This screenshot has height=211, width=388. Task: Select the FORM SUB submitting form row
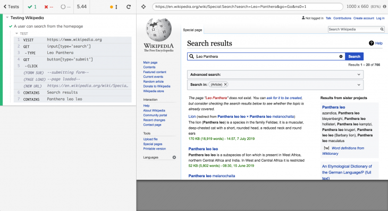(x=73, y=73)
